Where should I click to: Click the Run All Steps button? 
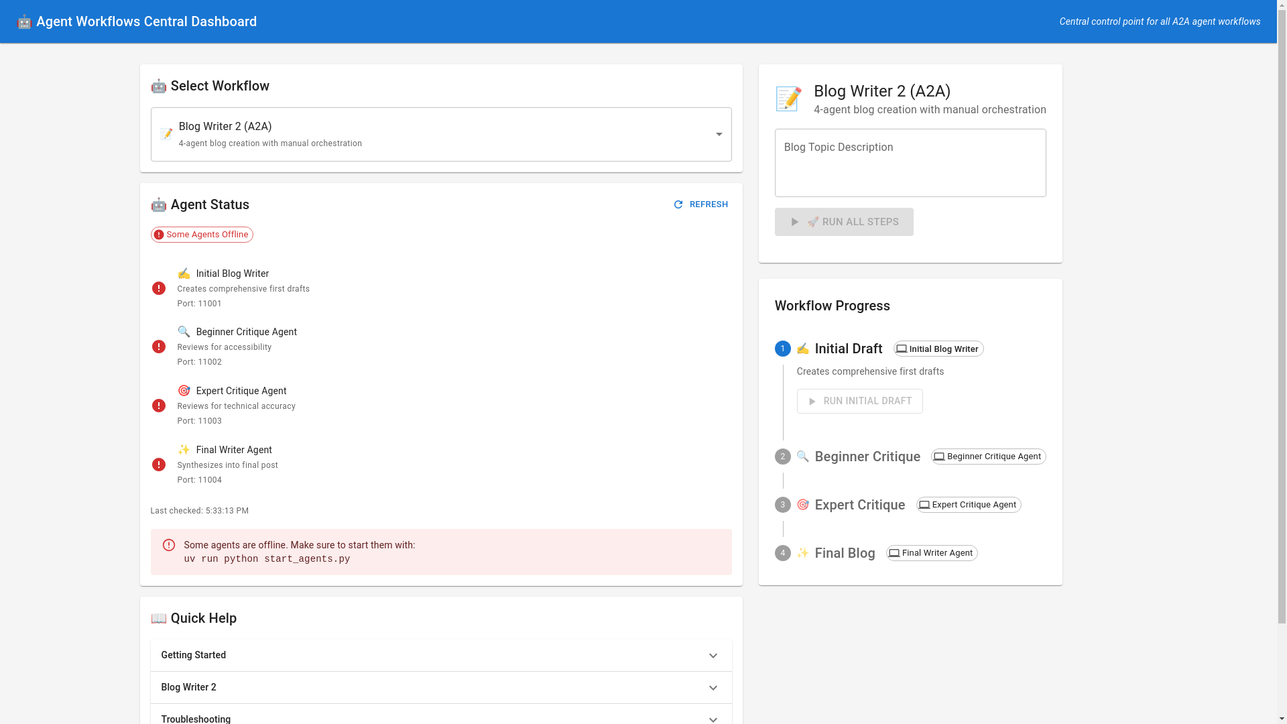(844, 222)
